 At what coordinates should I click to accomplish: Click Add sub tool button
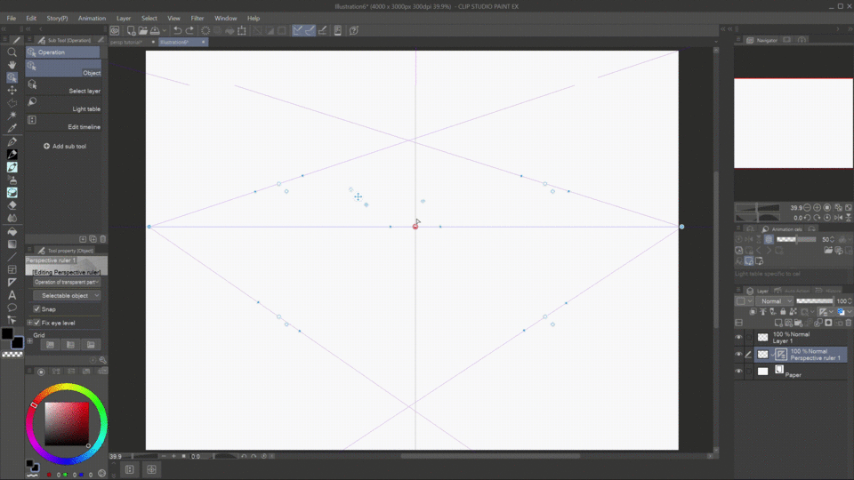[65, 146]
